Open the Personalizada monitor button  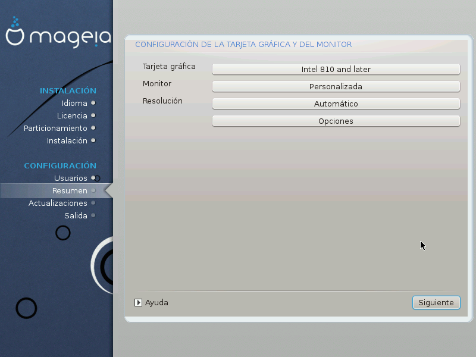[336, 86]
